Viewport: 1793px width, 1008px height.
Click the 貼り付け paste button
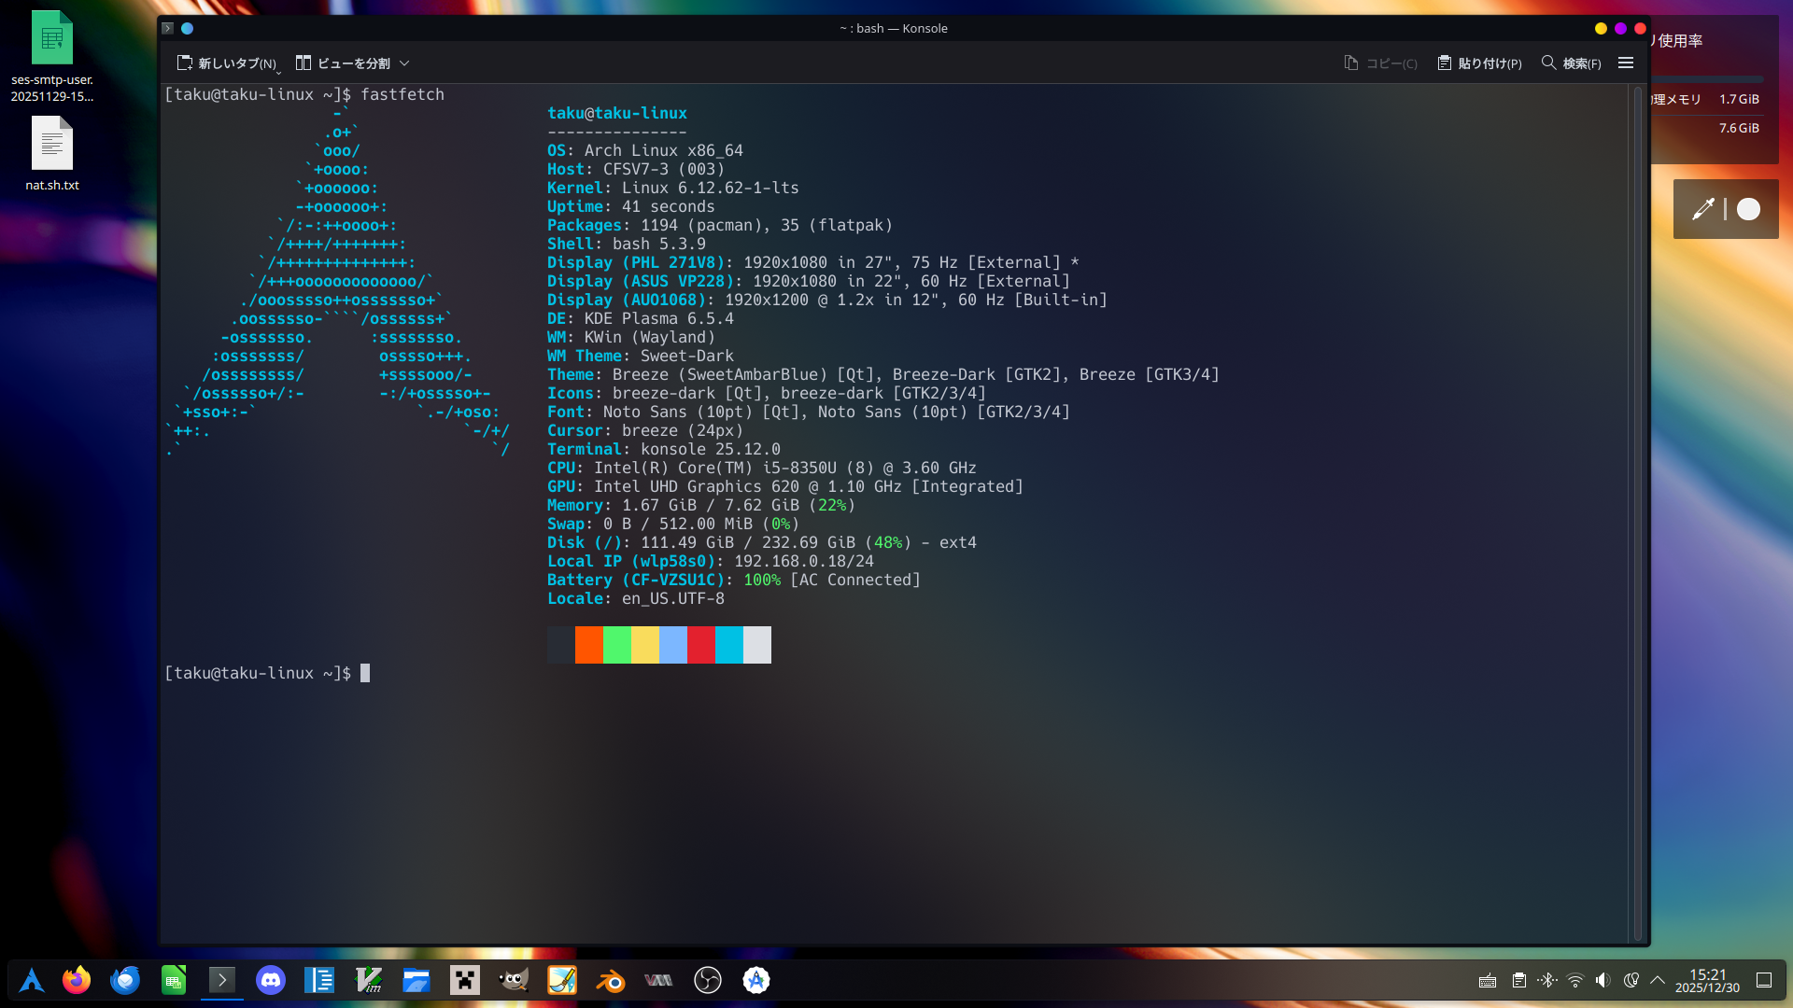click(x=1480, y=63)
